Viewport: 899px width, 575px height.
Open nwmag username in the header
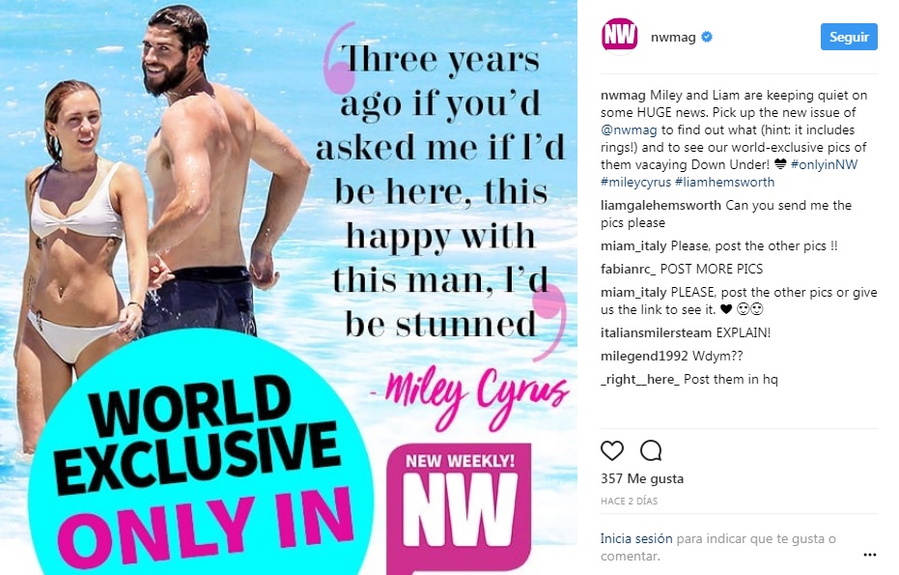673,38
